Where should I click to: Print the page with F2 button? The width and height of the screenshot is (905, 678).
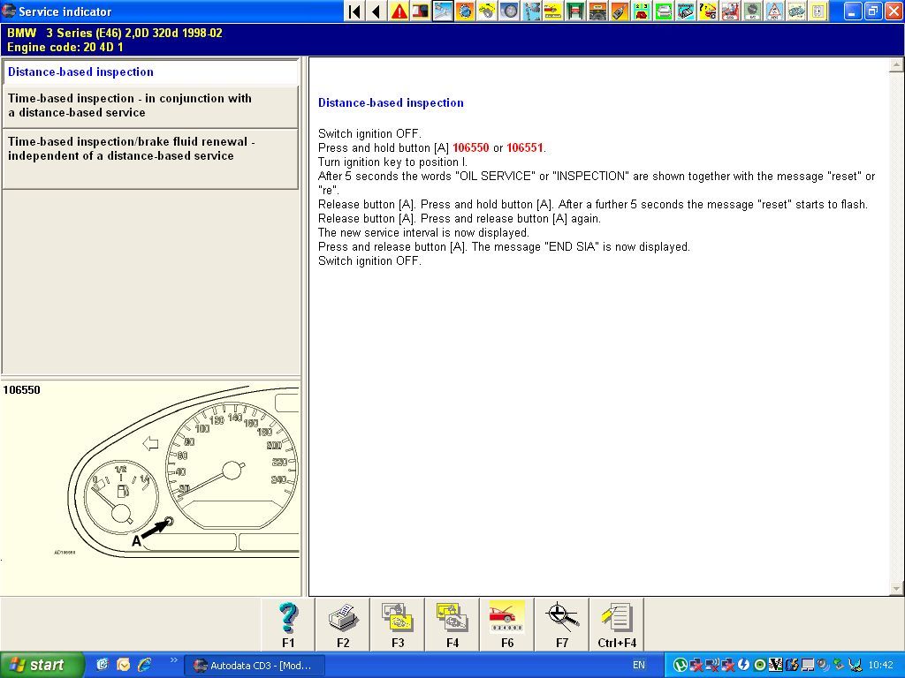click(343, 625)
